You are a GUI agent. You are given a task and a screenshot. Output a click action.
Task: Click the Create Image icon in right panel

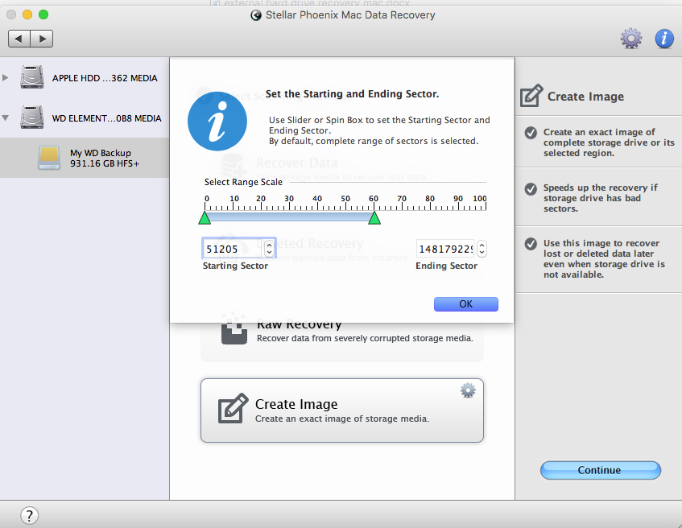tap(531, 96)
